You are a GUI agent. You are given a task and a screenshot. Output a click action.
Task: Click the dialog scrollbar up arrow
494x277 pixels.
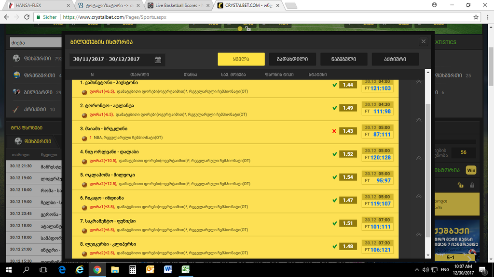tap(428, 72)
